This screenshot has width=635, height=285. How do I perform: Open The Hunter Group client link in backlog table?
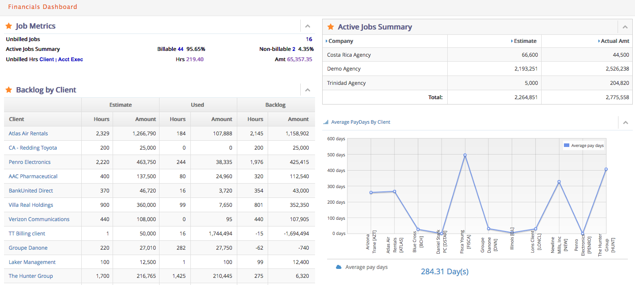[31, 276]
